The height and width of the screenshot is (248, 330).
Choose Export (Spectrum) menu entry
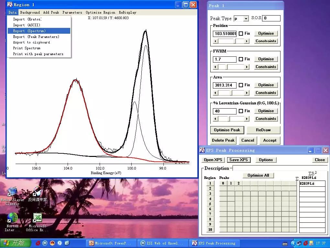click(39, 31)
